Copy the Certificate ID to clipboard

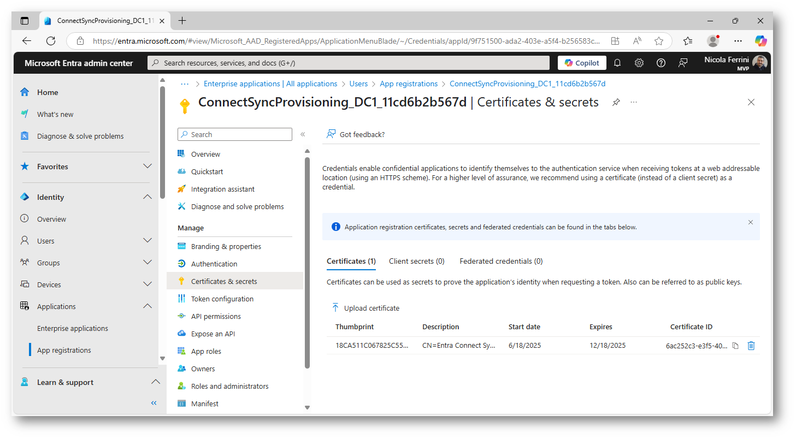tap(735, 346)
